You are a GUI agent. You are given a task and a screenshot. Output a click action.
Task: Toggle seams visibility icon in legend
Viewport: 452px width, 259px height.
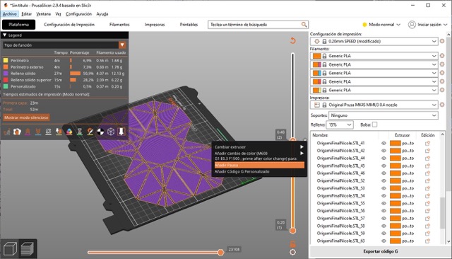pos(49,132)
